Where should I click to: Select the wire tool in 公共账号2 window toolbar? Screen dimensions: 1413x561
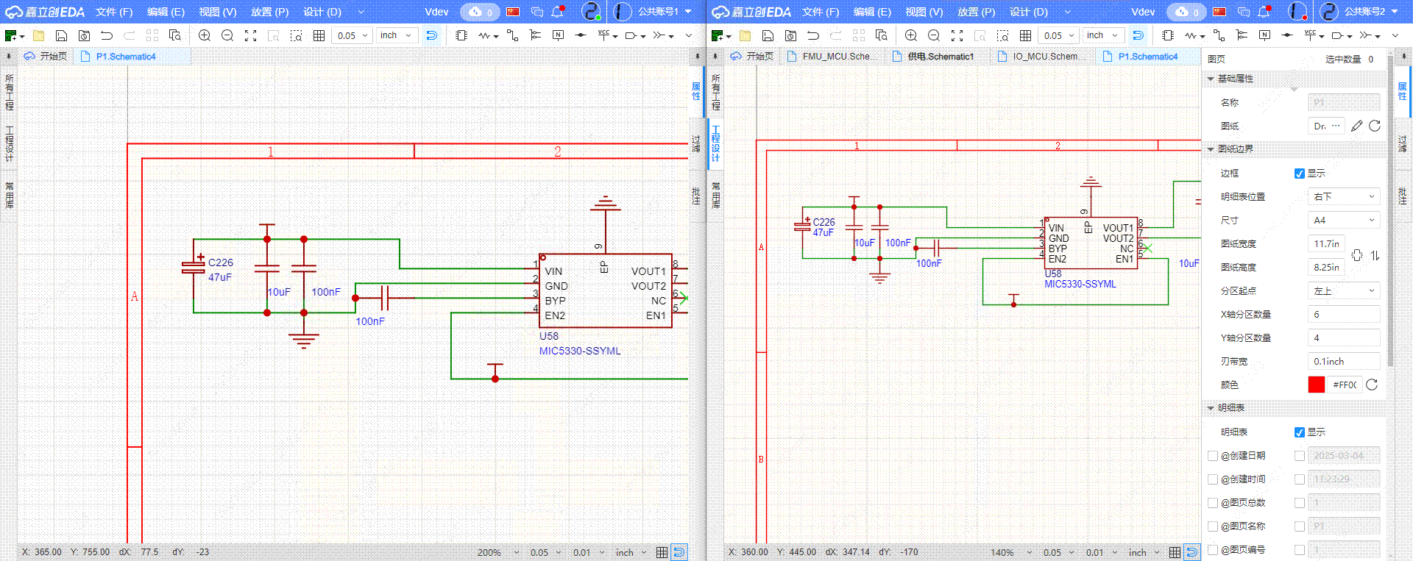tap(1219, 35)
